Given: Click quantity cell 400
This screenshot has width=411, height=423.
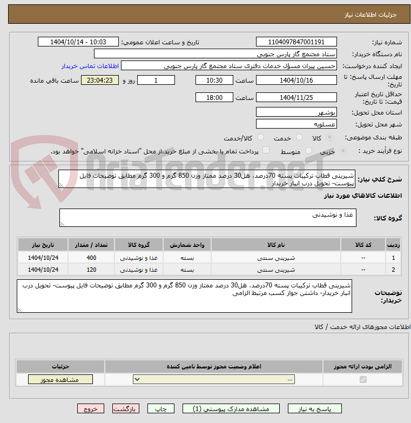Looking at the screenshot, I should [x=91, y=258].
